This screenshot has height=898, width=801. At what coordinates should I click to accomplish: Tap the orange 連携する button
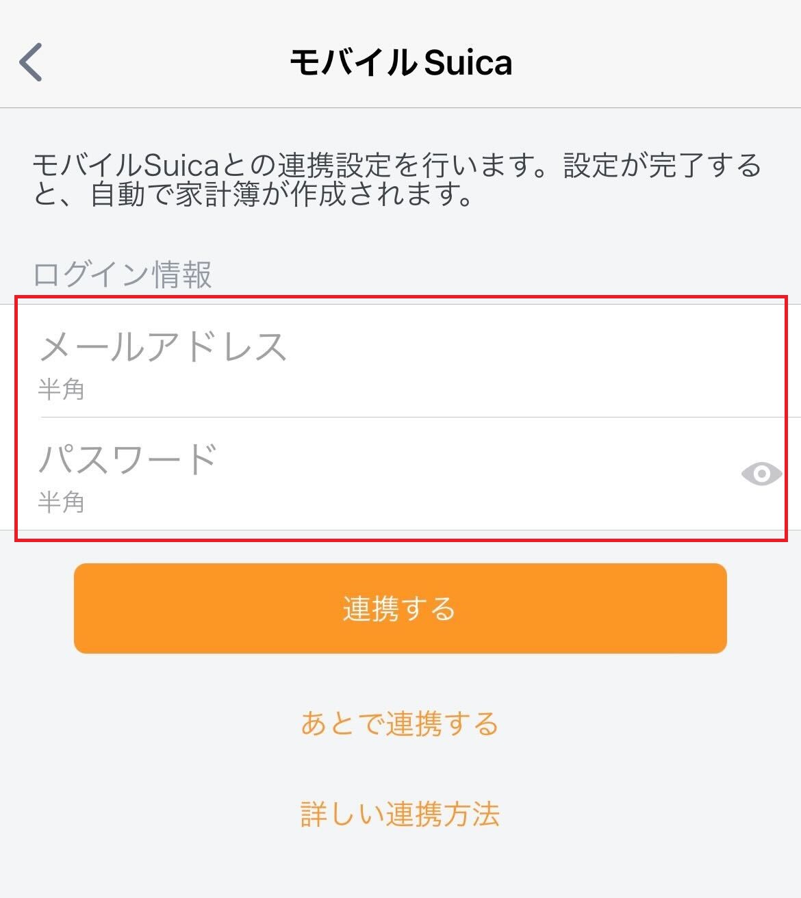coord(400,608)
